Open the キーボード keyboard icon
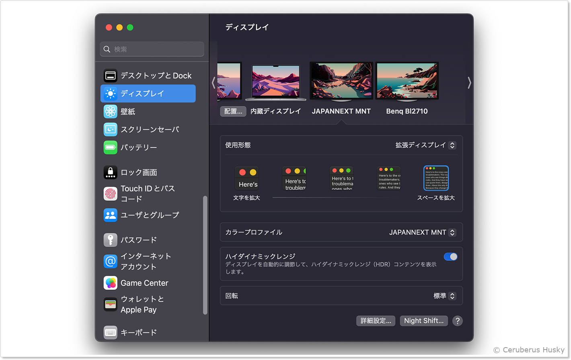 [110, 332]
